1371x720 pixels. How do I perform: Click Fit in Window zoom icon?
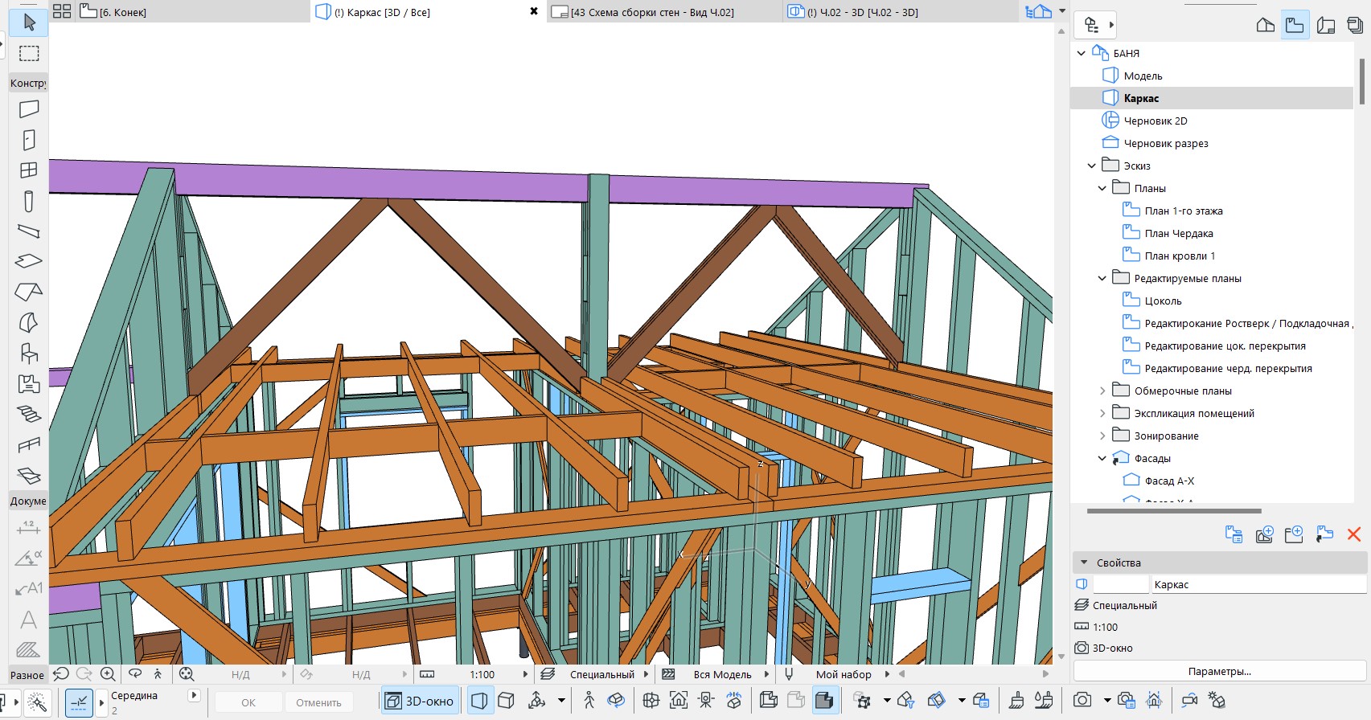pos(187,674)
